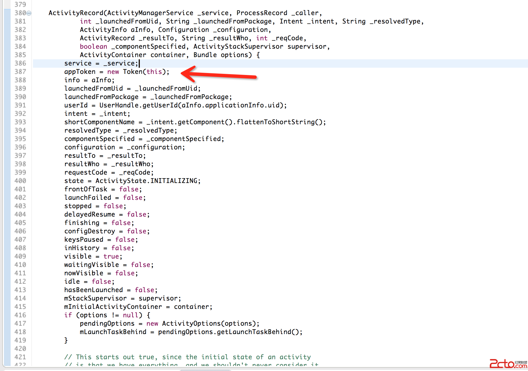This screenshot has height=371, width=528.
Task: Click the 'Configuration _configuration' parameter on line 382
Action: (213, 30)
